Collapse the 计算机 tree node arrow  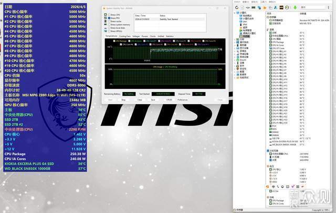235,13
